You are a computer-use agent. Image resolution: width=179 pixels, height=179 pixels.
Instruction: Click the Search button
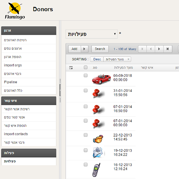(100, 49)
